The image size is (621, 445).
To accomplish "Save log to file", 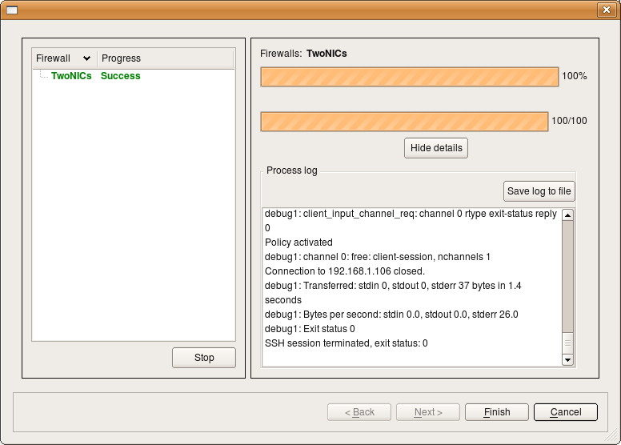I will [x=539, y=191].
